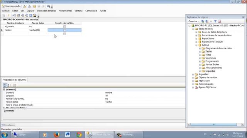247x138 pixels.
Task: Expand the ReportServer database node
Action: pyautogui.click(x=196, y=39)
